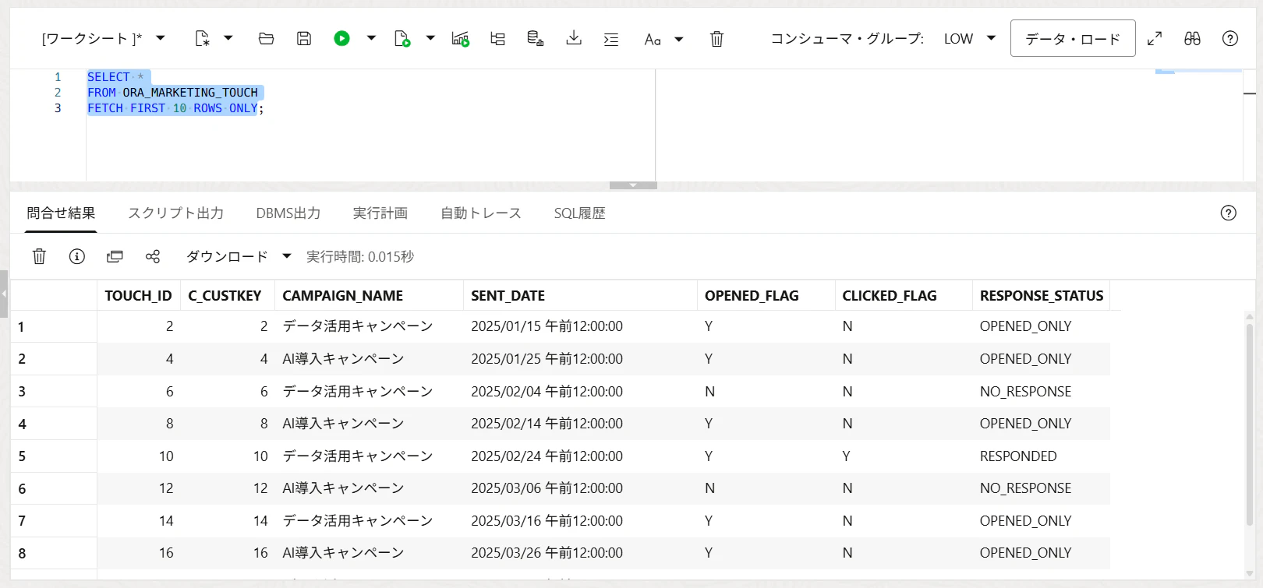
Task: Expand run statement options arrow
Action: point(371,37)
